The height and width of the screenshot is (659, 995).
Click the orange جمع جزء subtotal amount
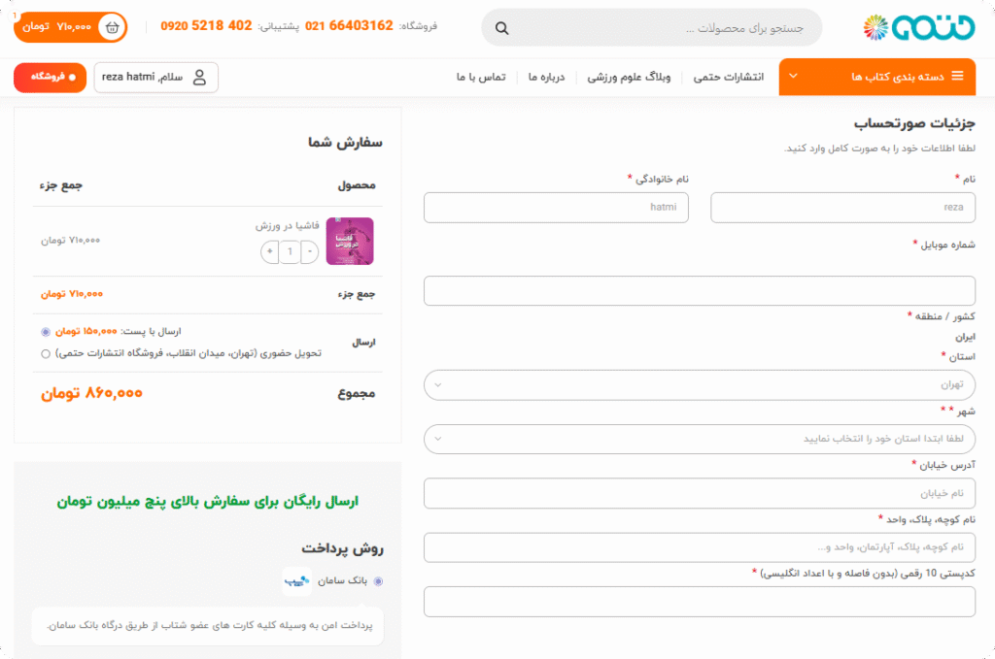(x=72, y=294)
